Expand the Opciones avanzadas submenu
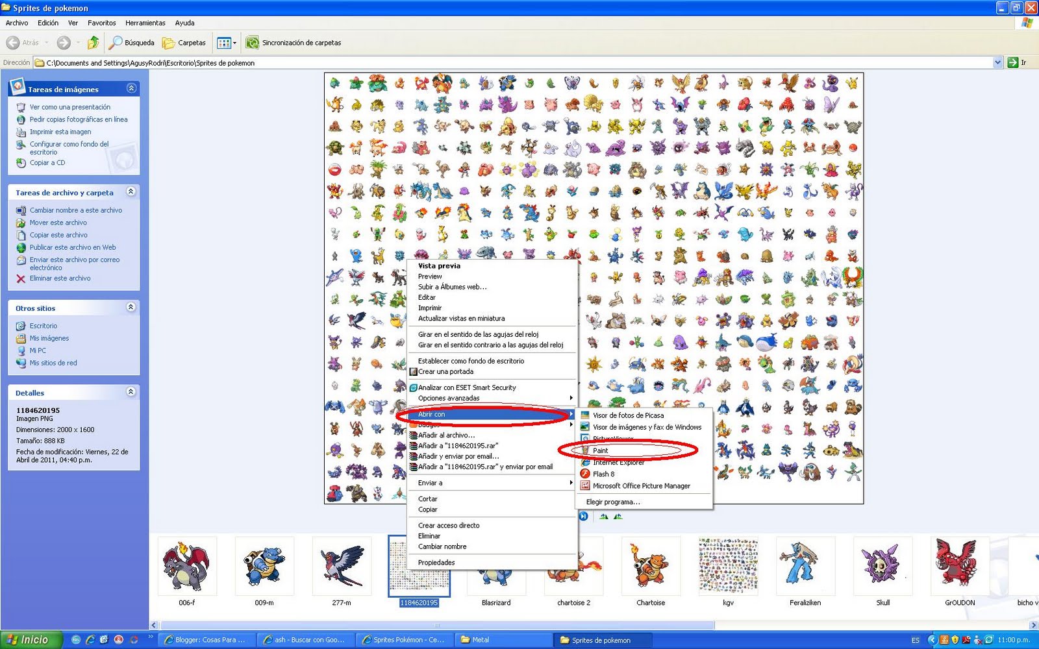Viewport: 1039px width, 649px height. (x=492, y=398)
